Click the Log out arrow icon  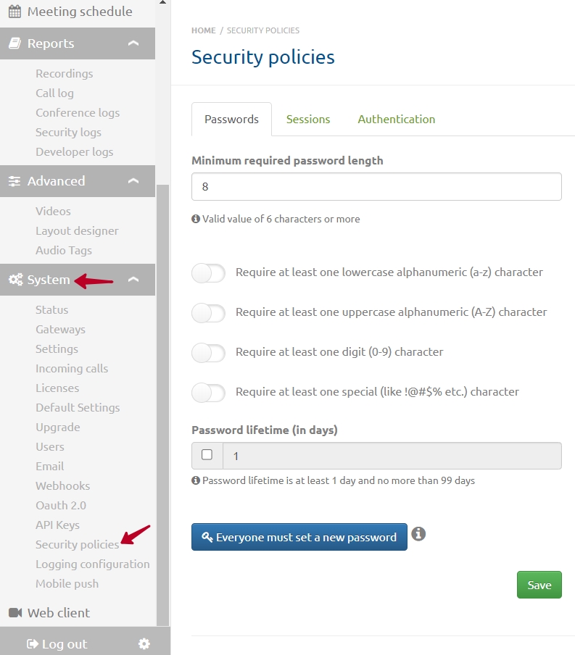coord(32,643)
